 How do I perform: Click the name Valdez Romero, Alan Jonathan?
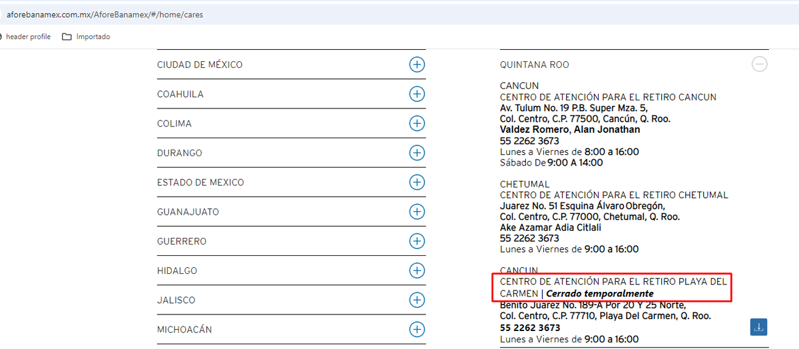tap(570, 130)
